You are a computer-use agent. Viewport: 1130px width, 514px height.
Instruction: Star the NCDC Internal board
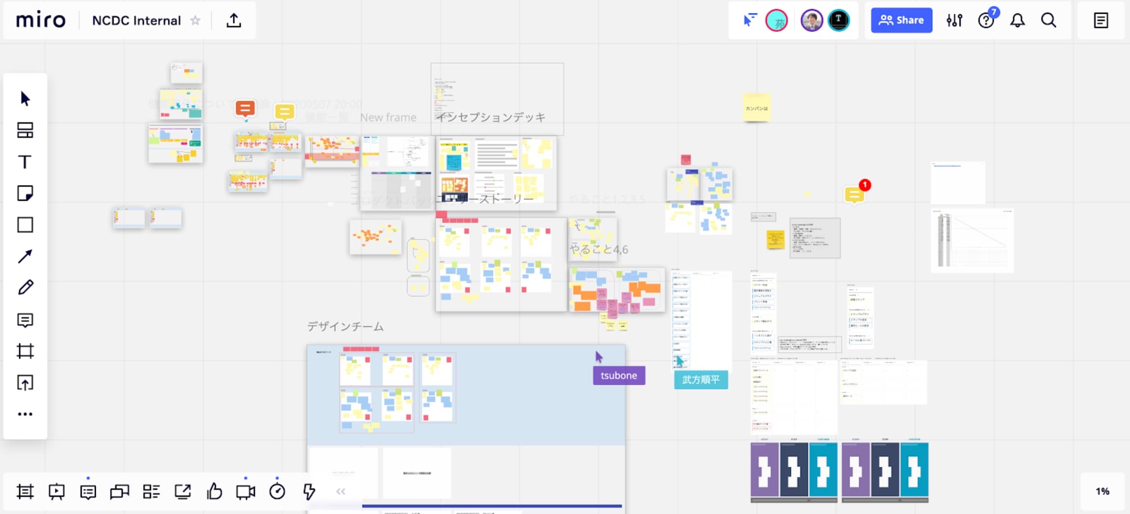[x=196, y=21]
